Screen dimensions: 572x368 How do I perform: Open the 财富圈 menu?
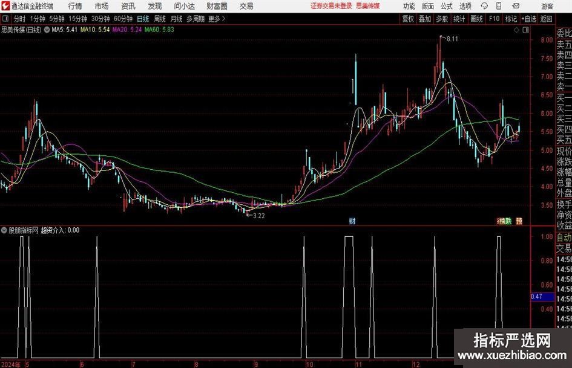217,6
